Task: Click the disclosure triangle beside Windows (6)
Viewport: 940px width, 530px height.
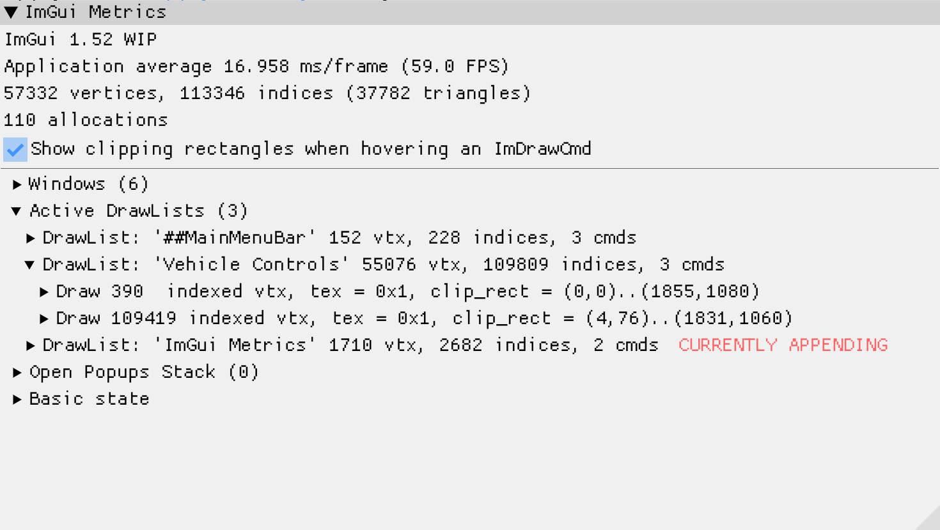Action: click(x=17, y=183)
